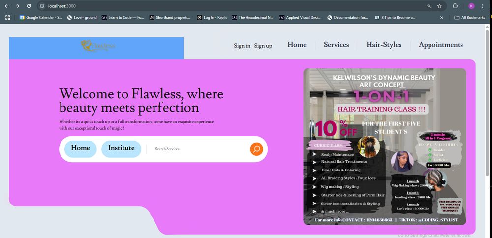Click the hair training class poster image
This screenshot has height=238, width=492.
click(x=385, y=146)
